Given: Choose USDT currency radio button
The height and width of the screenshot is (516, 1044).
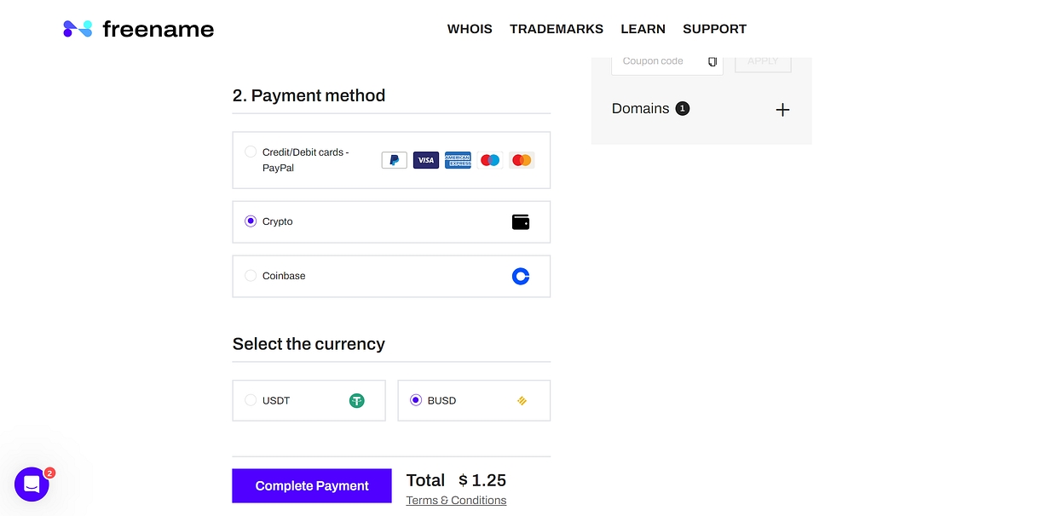Looking at the screenshot, I should pos(251,400).
